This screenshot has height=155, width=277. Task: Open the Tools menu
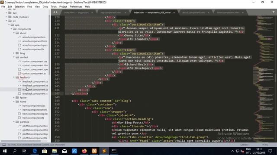coord(54,7)
